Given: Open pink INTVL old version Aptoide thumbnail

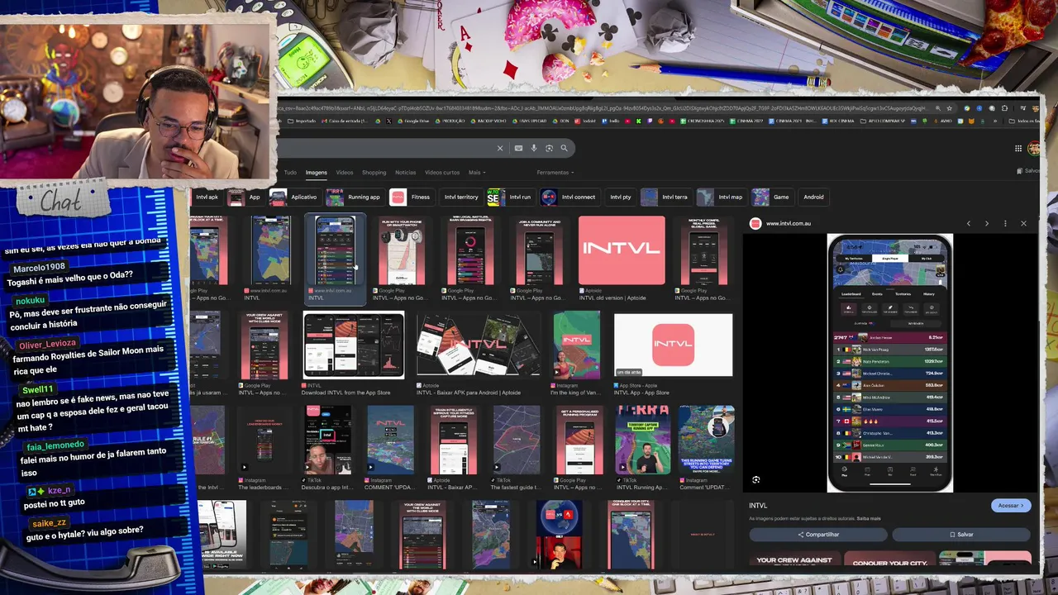Looking at the screenshot, I should click(622, 250).
